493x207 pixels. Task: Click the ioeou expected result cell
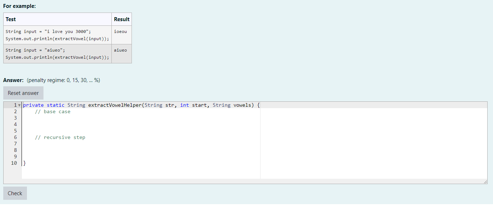click(120, 31)
